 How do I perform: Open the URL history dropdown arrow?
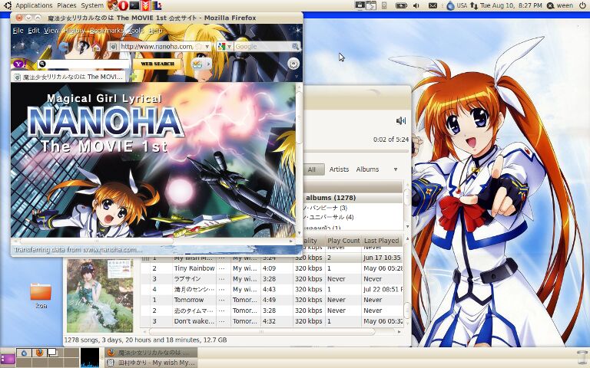pos(207,47)
